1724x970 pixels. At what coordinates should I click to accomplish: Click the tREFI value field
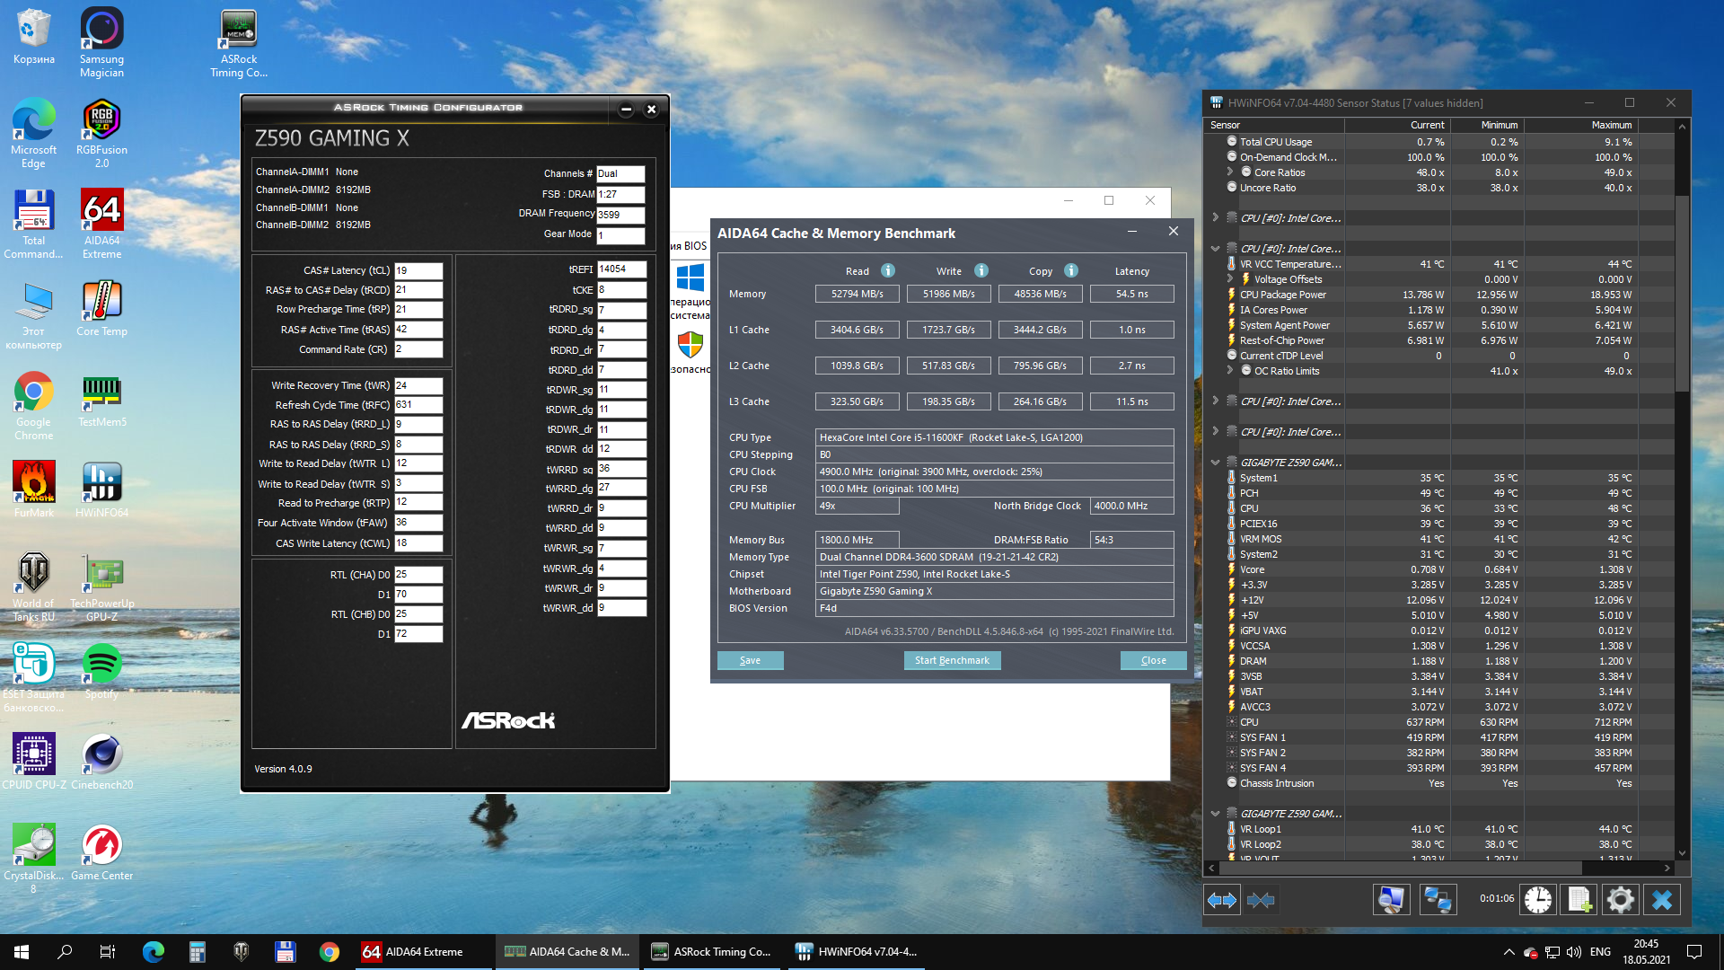point(620,269)
